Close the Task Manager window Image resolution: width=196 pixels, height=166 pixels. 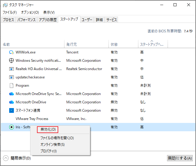coord(189,5)
